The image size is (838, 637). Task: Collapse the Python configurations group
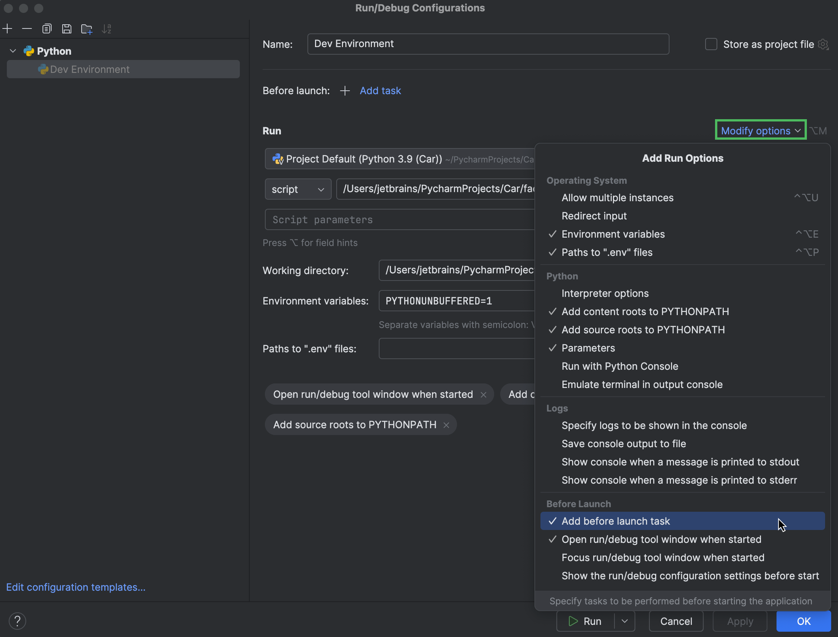[x=13, y=50]
